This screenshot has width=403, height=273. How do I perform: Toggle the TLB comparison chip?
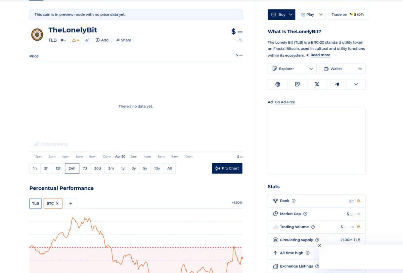(x=36, y=203)
